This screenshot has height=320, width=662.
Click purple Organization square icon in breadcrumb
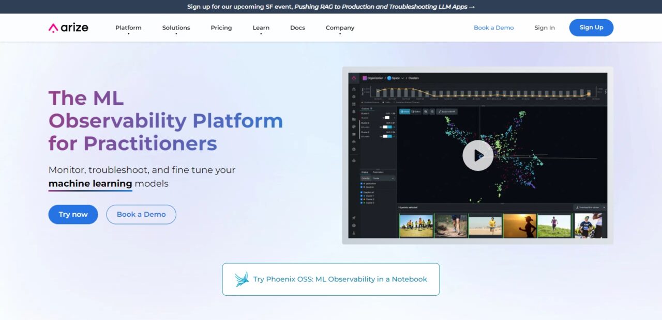[365, 78]
